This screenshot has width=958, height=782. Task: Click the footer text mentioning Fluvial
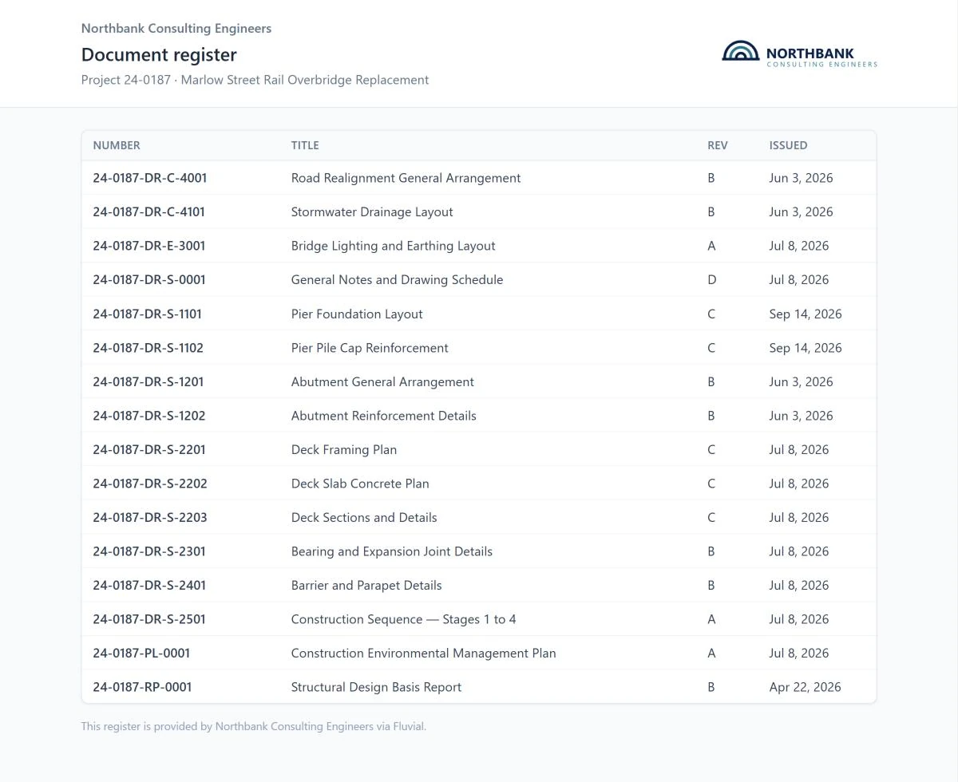254,726
